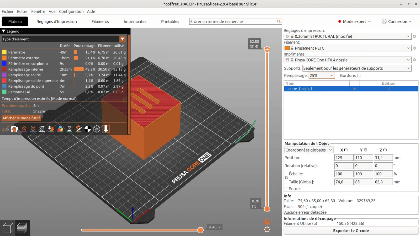Edit filament preset gear icon
420x236 pixels.
414,48
